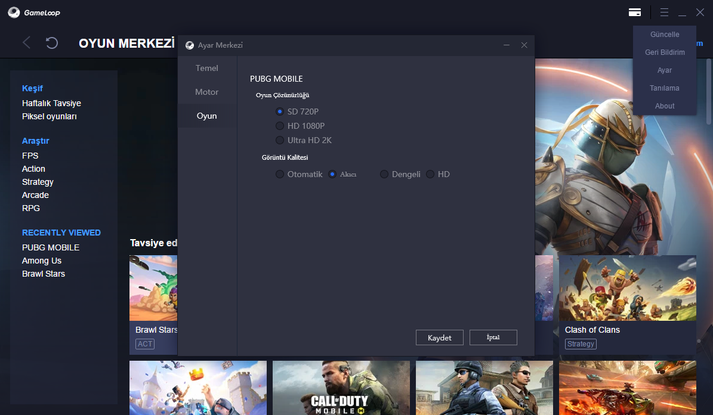Click the OYUN MERKEZİ page title
The image size is (713, 415).
point(126,43)
